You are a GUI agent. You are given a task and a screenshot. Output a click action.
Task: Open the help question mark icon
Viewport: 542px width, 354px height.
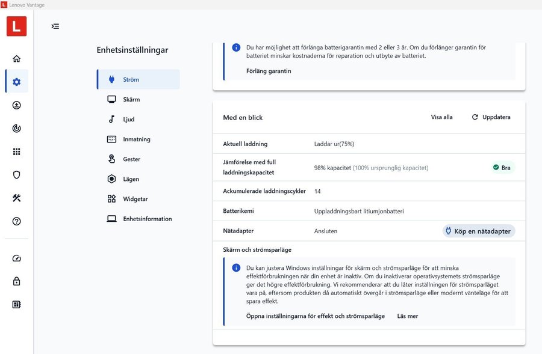pos(16,221)
